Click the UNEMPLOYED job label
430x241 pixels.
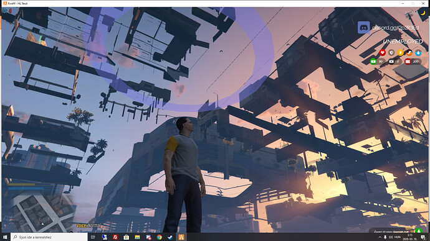403,42
